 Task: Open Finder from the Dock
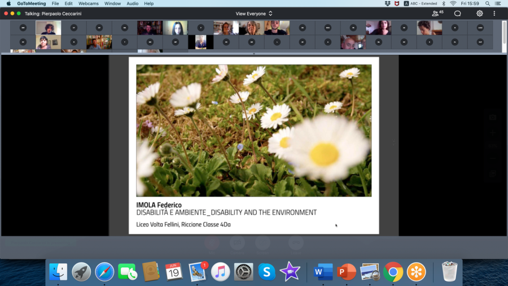click(x=58, y=272)
